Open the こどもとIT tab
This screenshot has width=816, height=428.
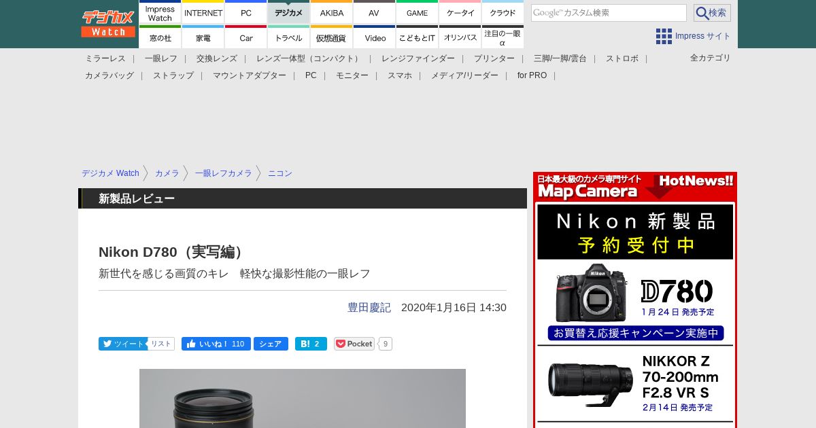click(418, 37)
